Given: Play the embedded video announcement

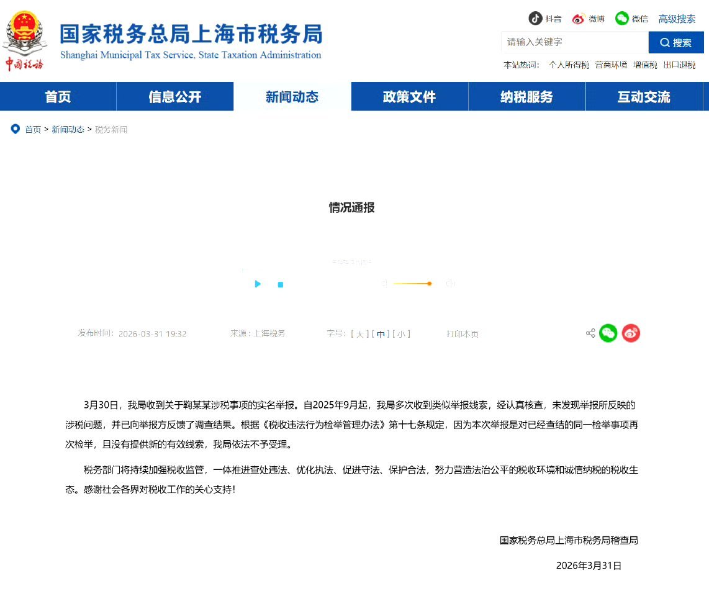Looking at the screenshot, I should 258,284.
